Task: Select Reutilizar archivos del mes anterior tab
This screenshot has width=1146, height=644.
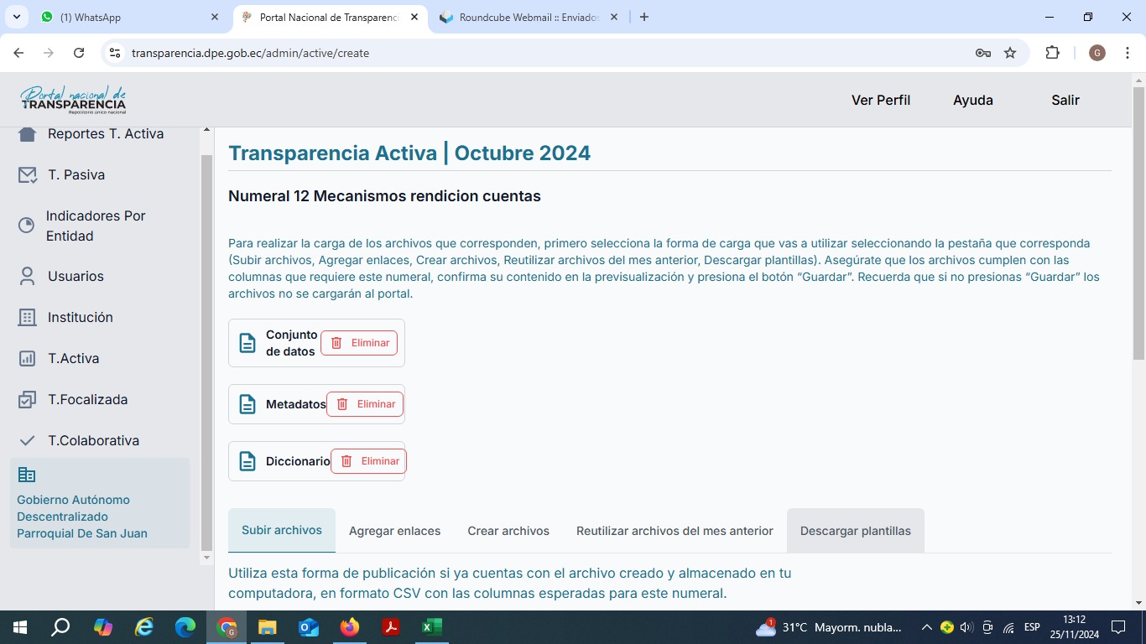Action: coord(675,531)
